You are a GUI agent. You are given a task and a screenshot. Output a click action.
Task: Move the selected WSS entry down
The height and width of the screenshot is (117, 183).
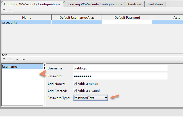(x=23, y=59)
